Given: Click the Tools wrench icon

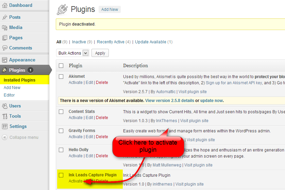Looking at the screenshot, I should point(5,116).
